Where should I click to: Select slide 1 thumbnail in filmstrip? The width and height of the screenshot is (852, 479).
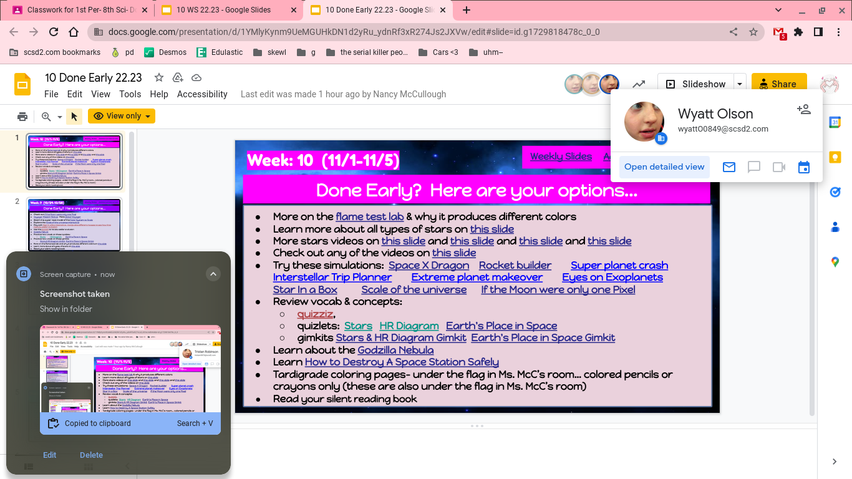point(75,161)
